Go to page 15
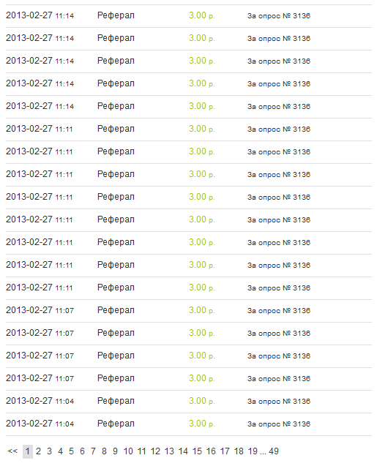 click(x=197, y=451)
